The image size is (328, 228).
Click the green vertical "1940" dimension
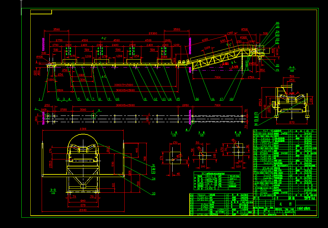coord(247,64)
